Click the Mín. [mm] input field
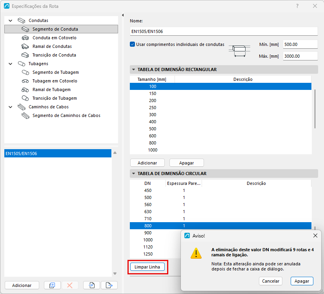 pyautogui.click(x=300, y=44)
